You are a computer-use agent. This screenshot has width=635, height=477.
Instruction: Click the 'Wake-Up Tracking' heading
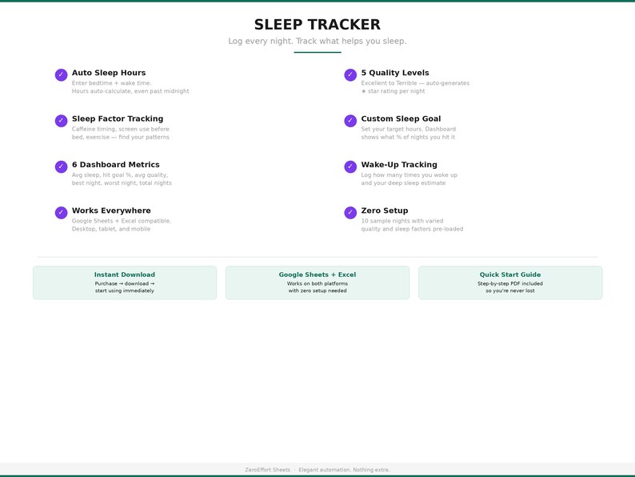pyautogui.click(x=399, y=165)
